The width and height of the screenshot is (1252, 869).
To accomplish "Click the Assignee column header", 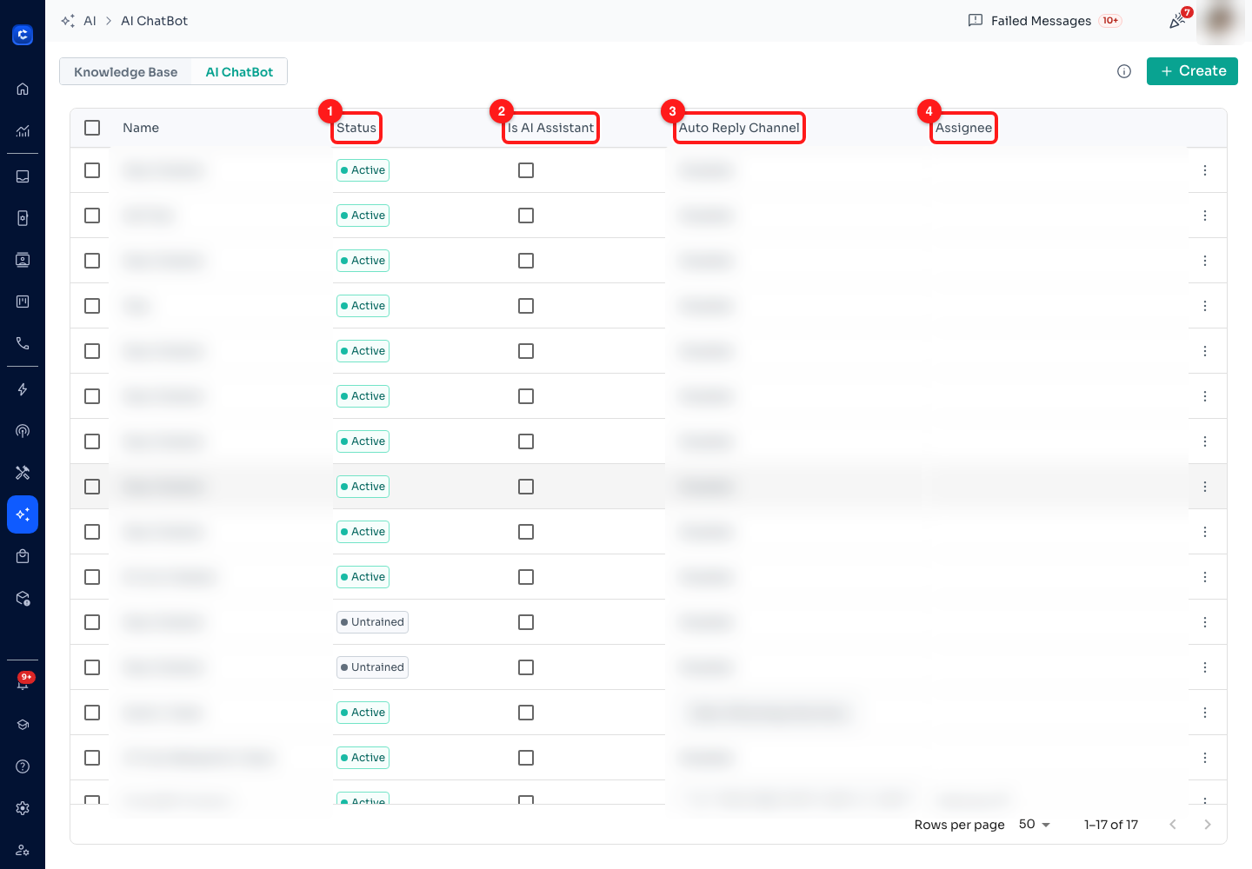I will [x=963, y=128].
